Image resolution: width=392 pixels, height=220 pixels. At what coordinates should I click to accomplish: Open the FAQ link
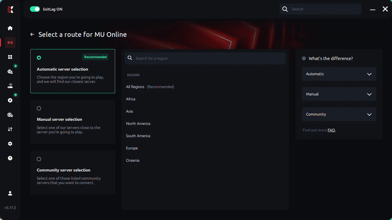tap(331, 130)
